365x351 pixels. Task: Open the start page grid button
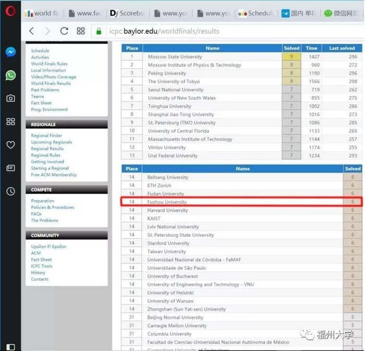[x=81, y=31]
